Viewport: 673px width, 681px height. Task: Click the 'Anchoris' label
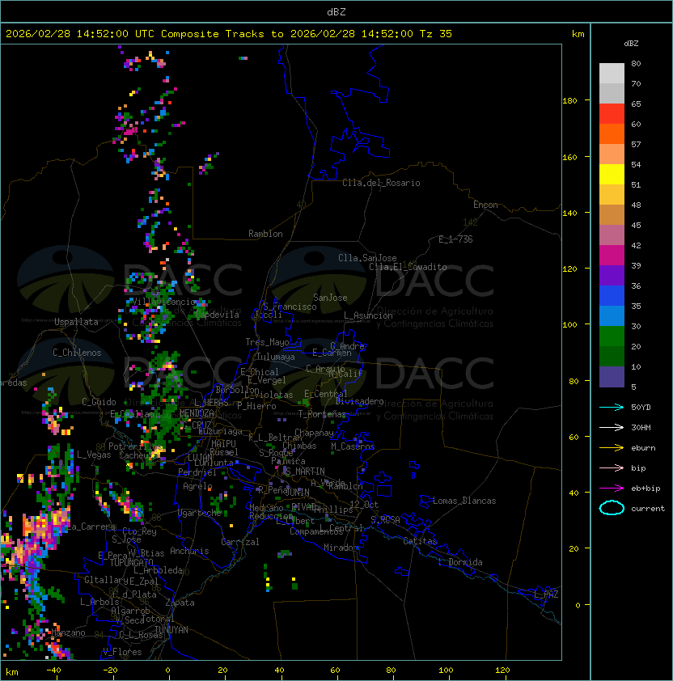tap(189, 551)
